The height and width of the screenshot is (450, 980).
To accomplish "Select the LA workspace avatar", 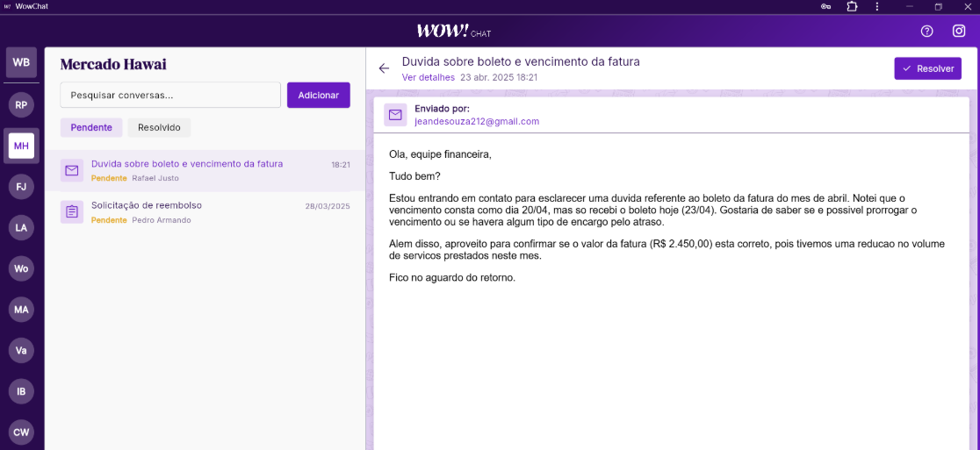I will (21, 227).
